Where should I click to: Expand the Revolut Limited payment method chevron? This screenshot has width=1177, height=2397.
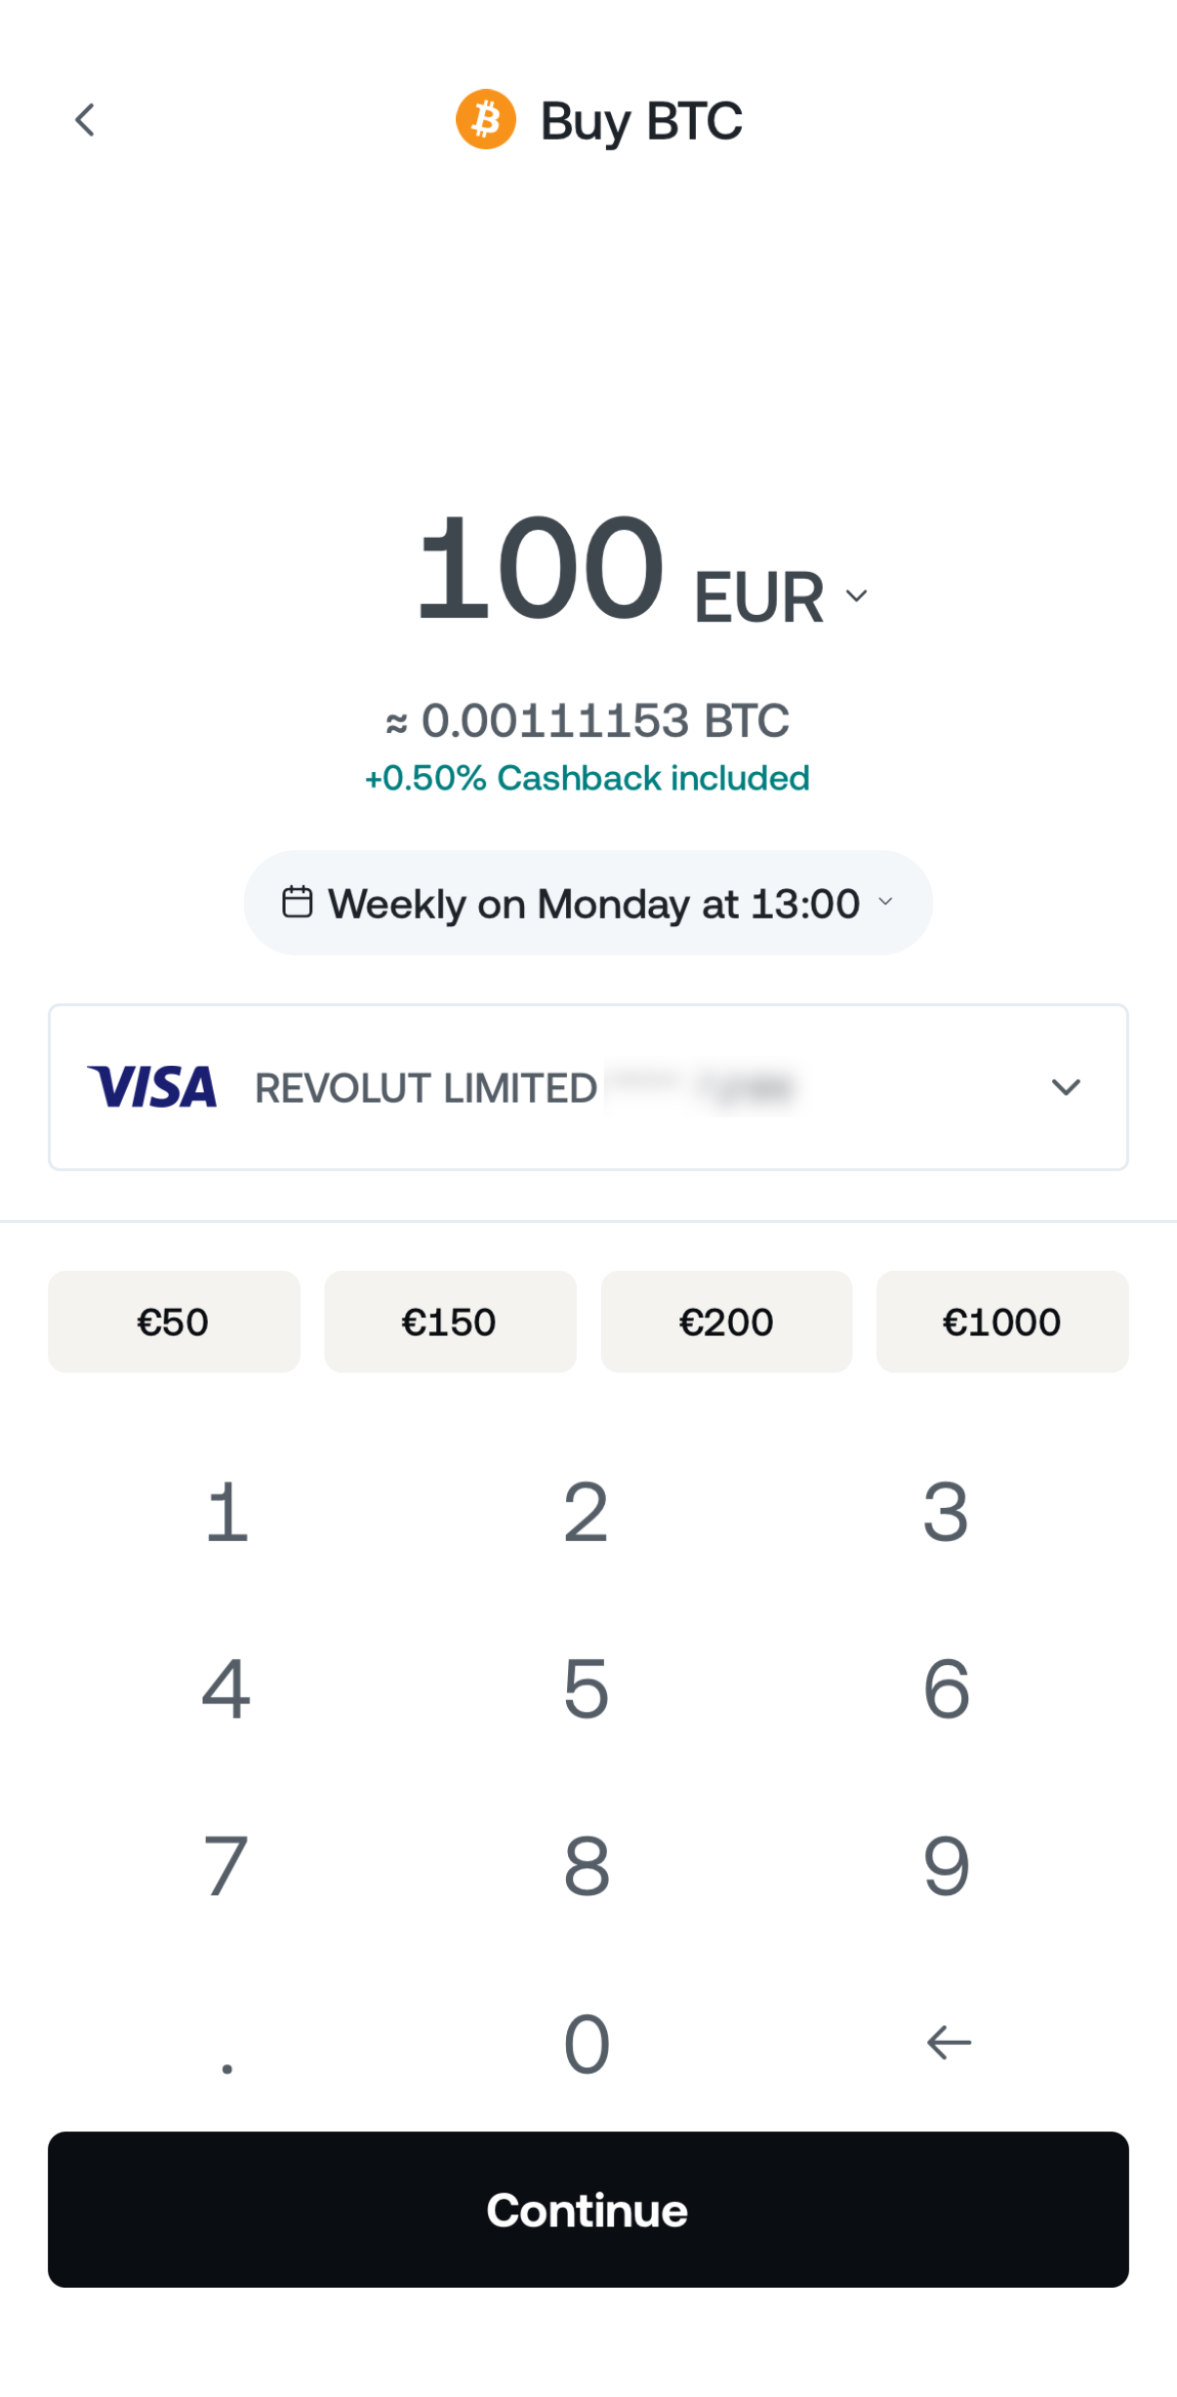[1066, 1087]
